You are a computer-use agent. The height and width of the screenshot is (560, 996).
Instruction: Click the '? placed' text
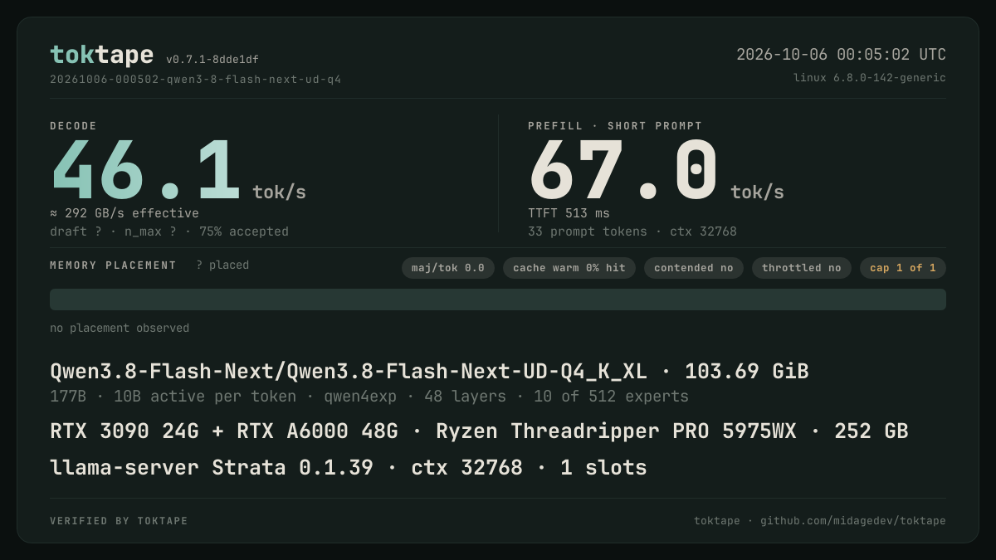point(222,265)
